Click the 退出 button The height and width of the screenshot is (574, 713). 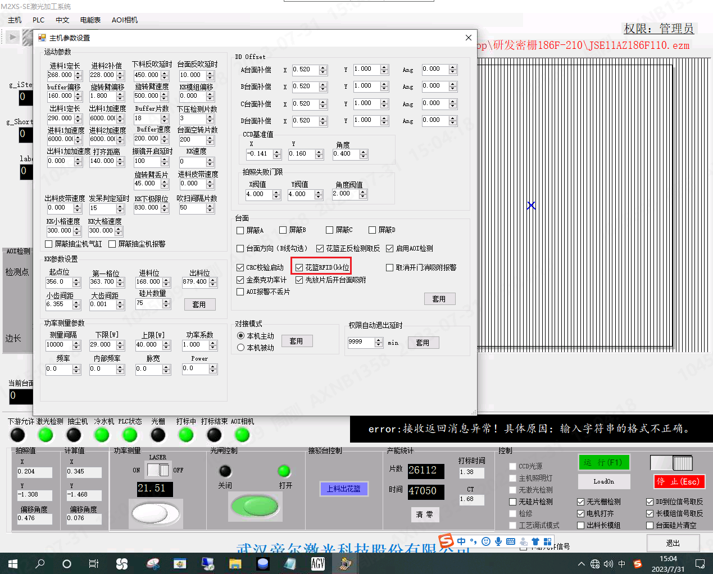(673, 543)
